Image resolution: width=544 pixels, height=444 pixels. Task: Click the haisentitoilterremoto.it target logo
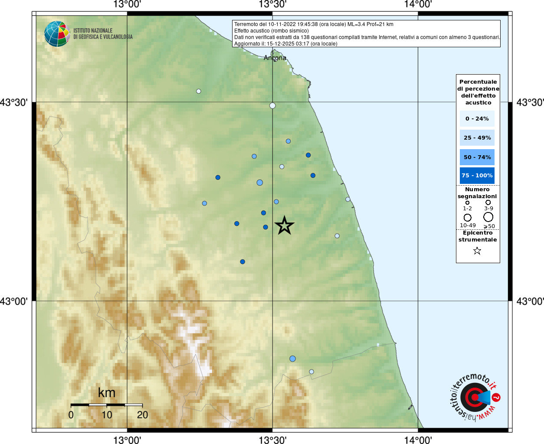(475, 398)
